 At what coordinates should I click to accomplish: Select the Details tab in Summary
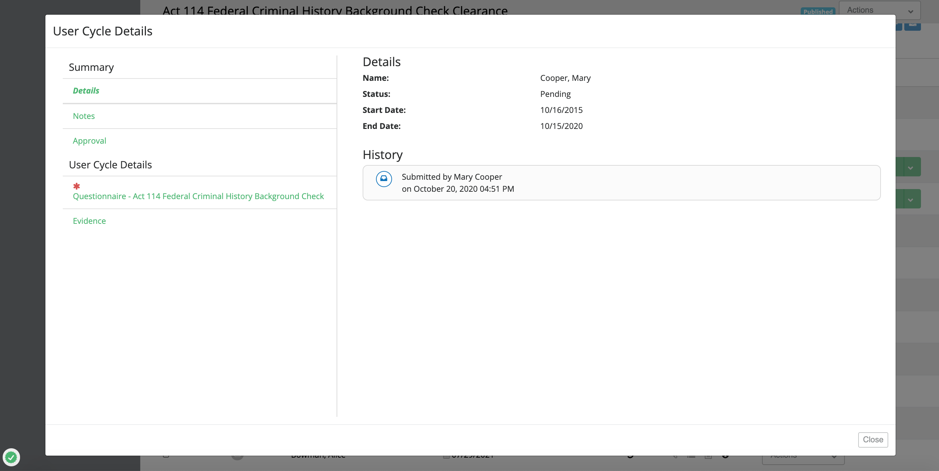tap(86, 91)
